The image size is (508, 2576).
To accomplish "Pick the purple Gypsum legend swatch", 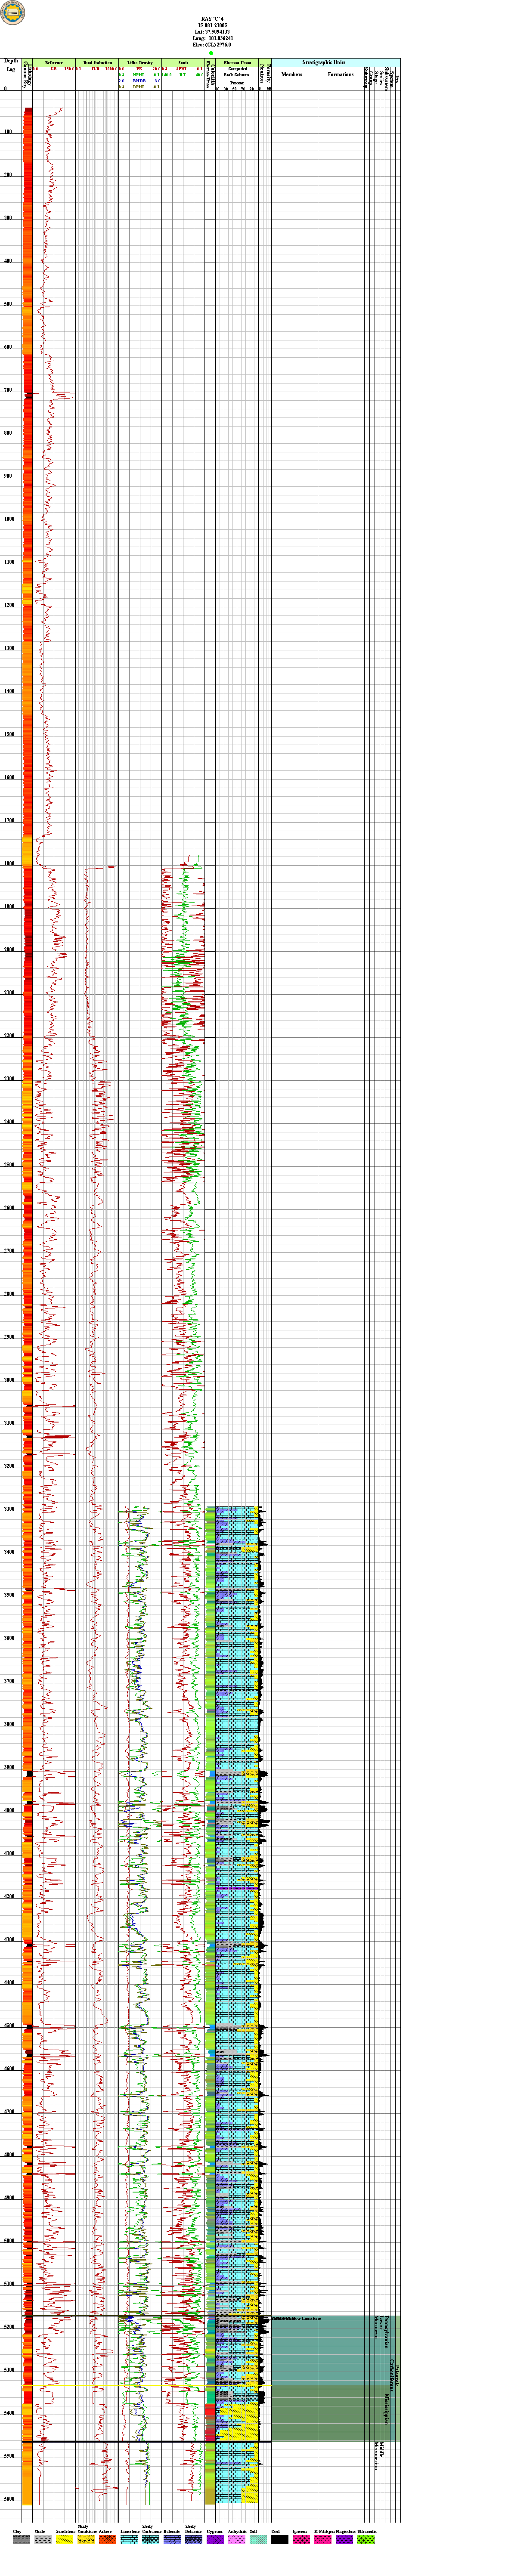I will (x=215, y=2539).
